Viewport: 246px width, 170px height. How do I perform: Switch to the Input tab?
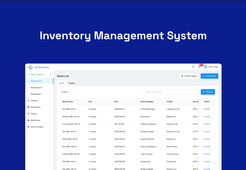pos(61,83)
